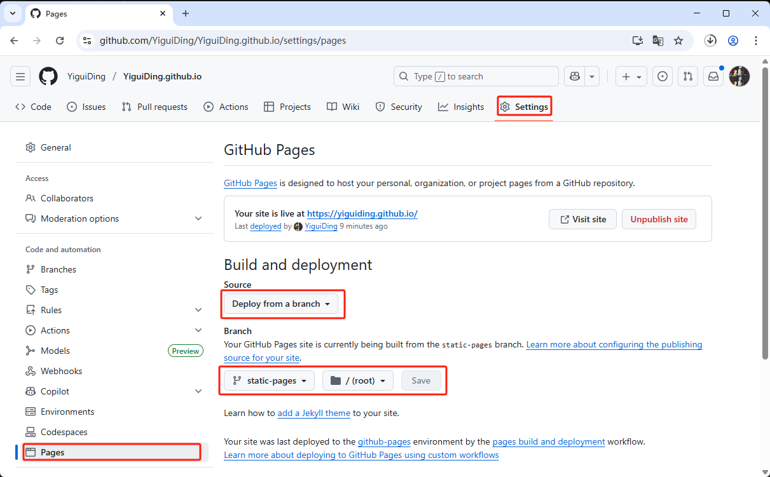Image resolution: width=770 pixels, height=477 pixels.
Task: Open the GitHub hamburger navigation menu
Action: tap(20, 77)
